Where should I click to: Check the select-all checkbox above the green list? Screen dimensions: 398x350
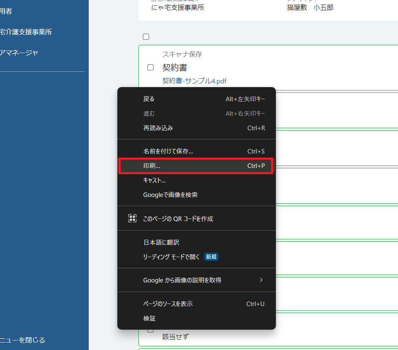click(x=146, y=36)
